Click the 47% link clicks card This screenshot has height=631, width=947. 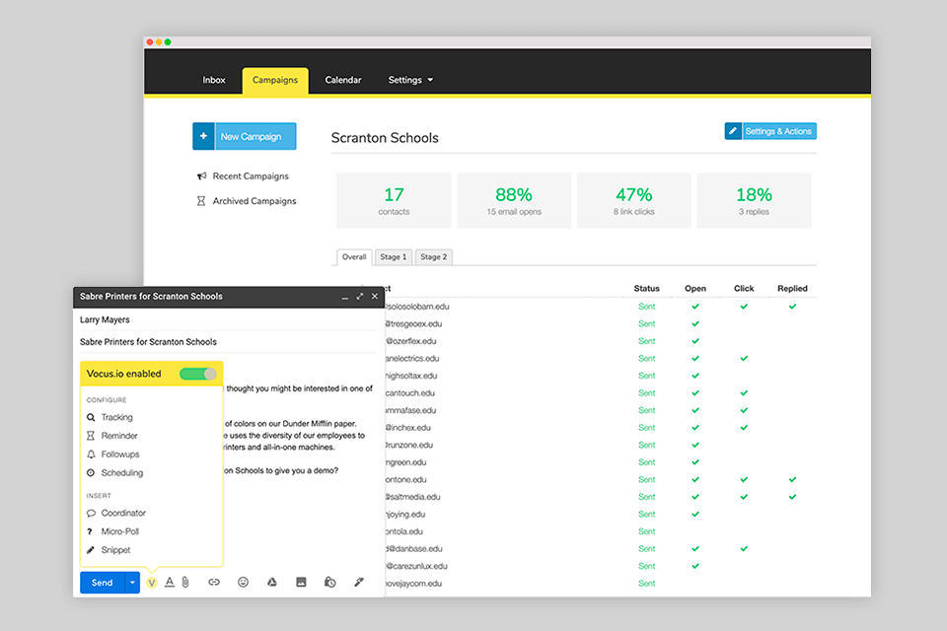(x=634, y=200)
